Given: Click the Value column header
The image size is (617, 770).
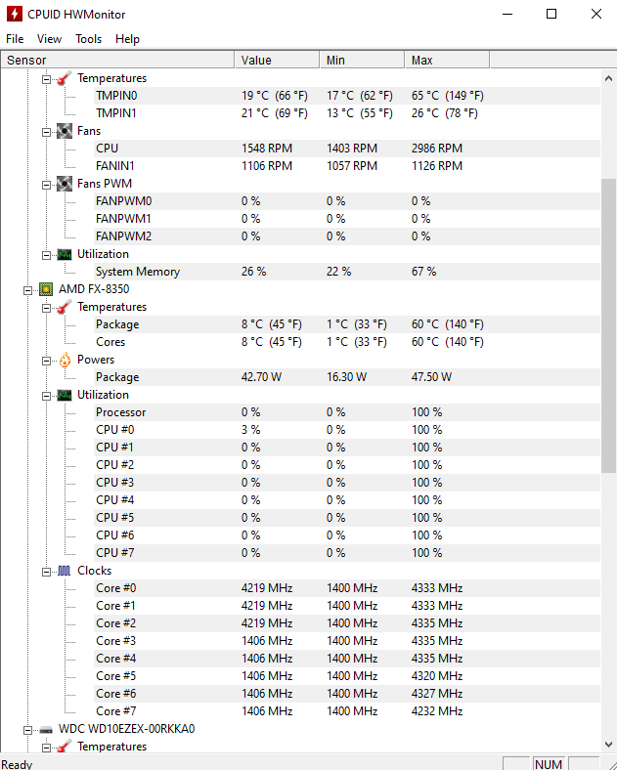Looking at the screenshot, I should 277,60.
